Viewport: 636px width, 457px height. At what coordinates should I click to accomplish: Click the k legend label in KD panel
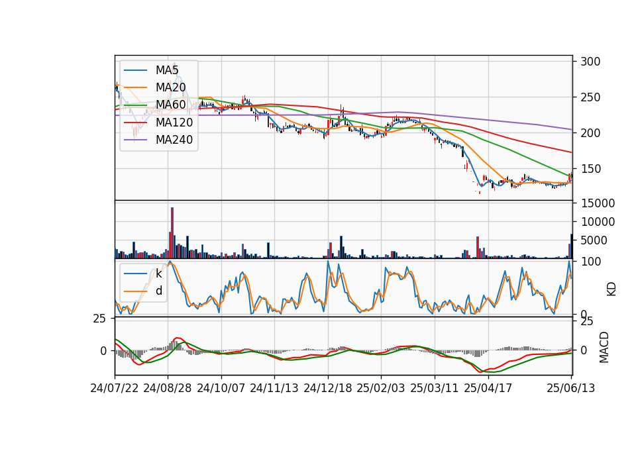pyautogui.click(x=159, y=274)
